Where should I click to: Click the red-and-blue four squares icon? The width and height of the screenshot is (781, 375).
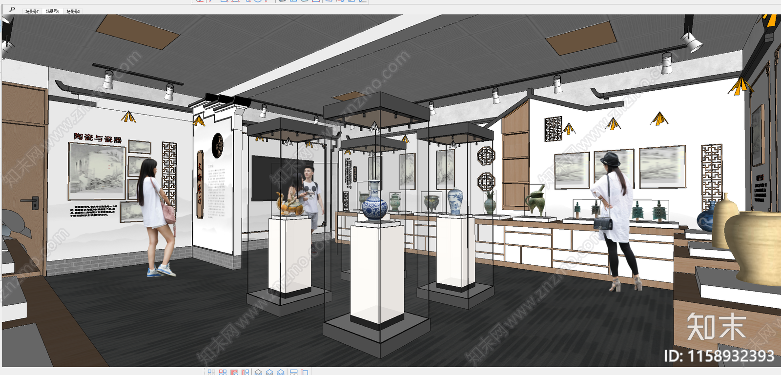[x=223, y=372]
